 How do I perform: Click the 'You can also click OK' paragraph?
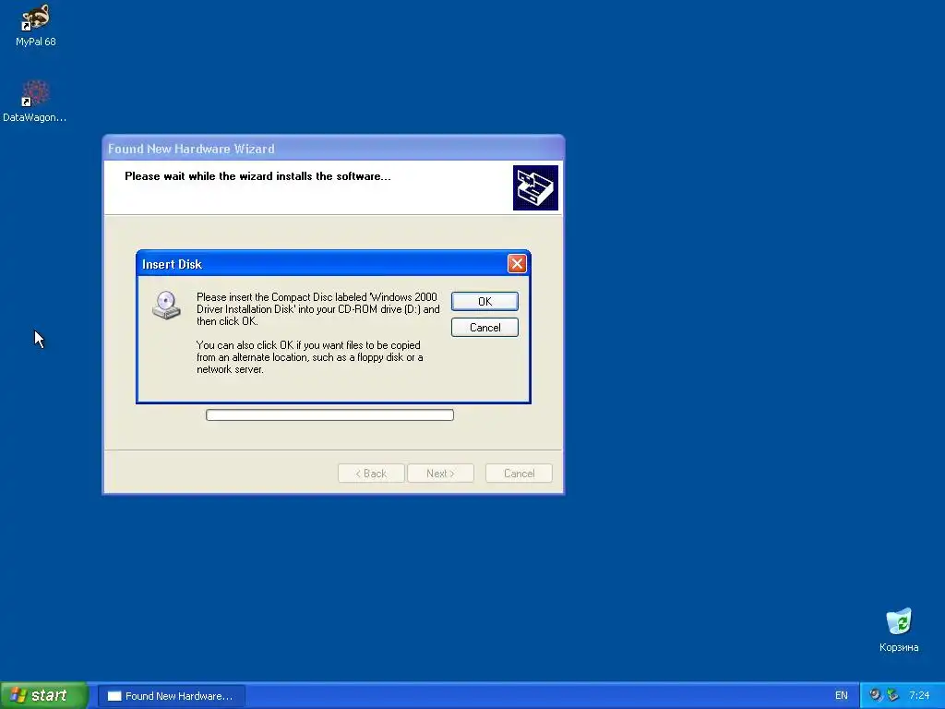[x=309, y=357]
